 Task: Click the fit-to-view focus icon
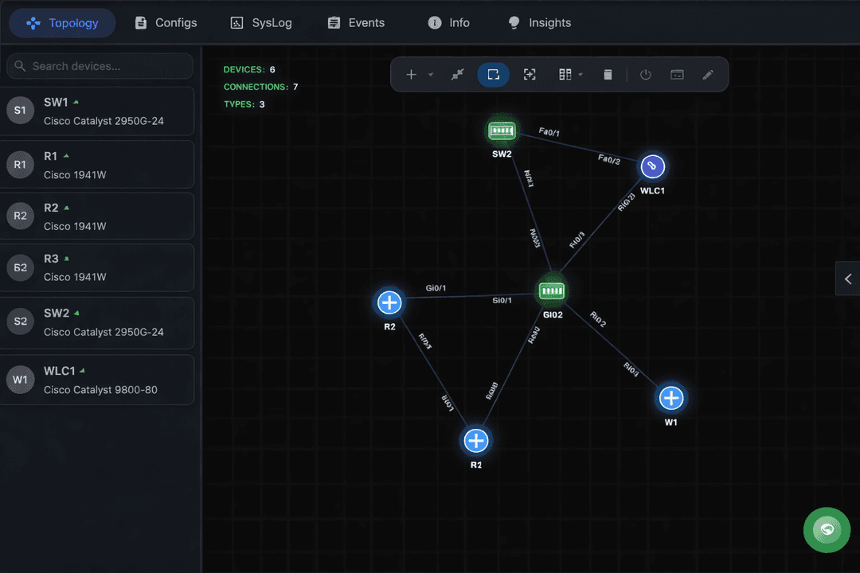(530, 75)
